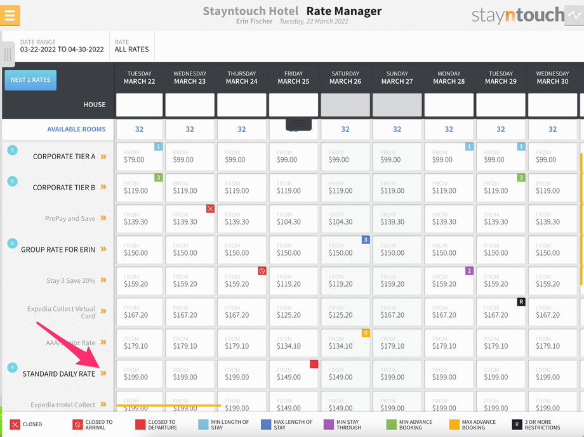Open the orange hamburger menu
Viewport: 584px width, 437px height.
coord(10,15)
